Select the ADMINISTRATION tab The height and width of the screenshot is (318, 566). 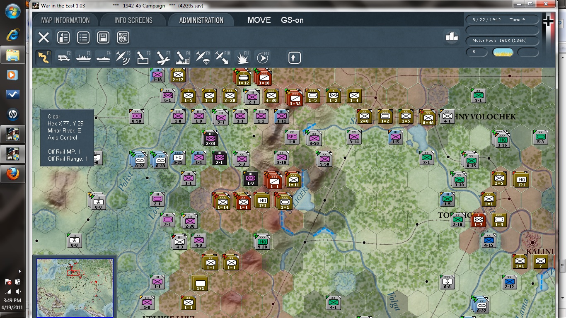point(201,20)
